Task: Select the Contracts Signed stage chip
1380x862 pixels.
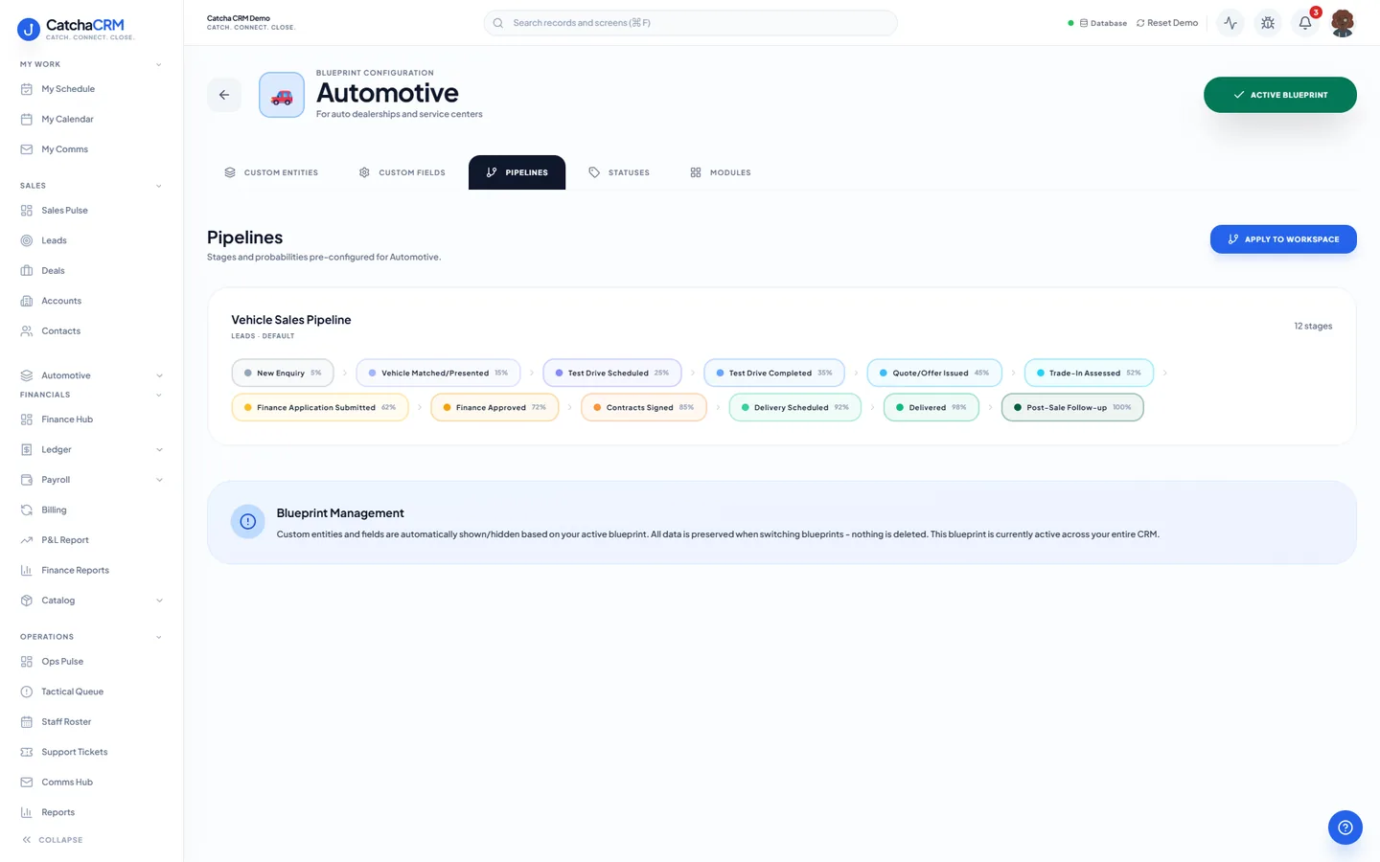Action: 644,407
